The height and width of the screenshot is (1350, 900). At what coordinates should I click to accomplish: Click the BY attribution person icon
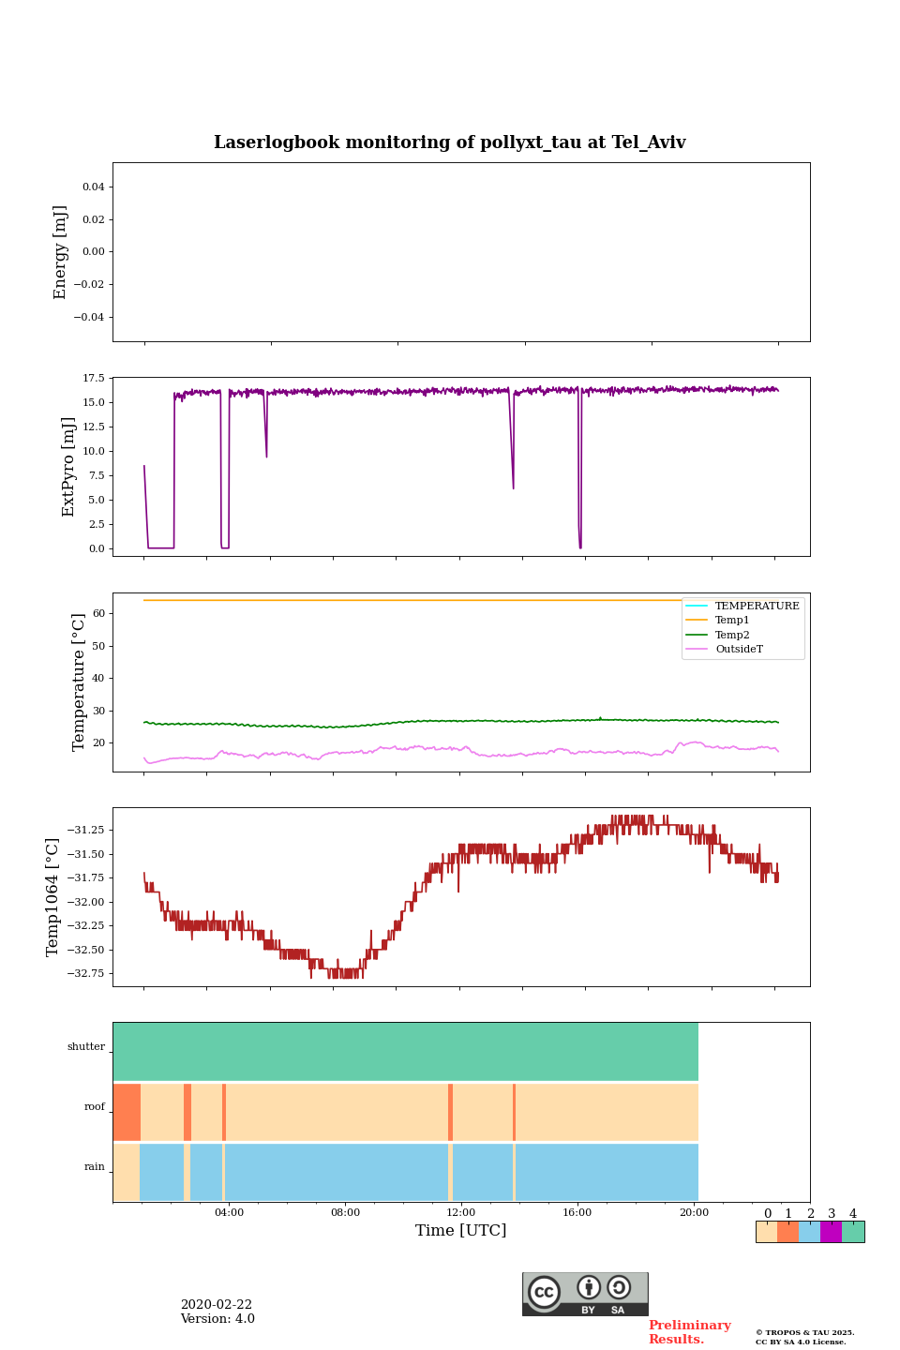click(589, 1287)
